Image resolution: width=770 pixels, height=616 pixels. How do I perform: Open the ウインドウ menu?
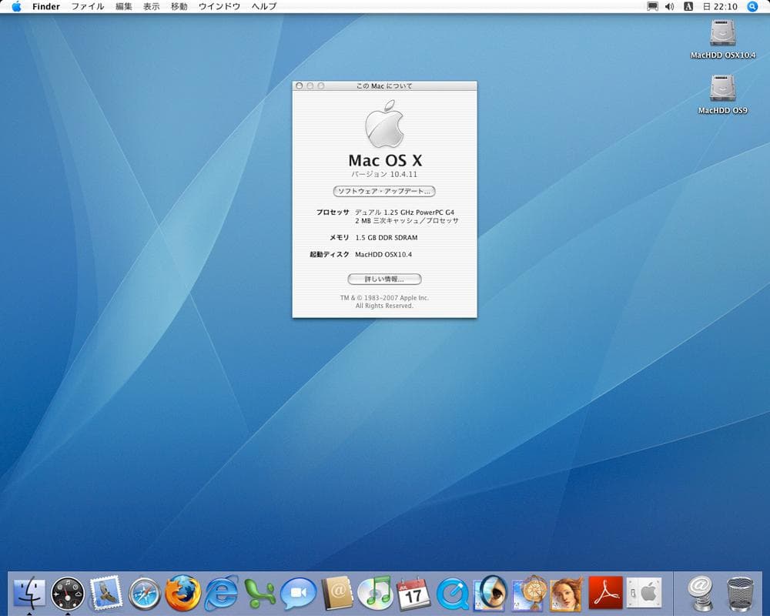click(220, 6)
